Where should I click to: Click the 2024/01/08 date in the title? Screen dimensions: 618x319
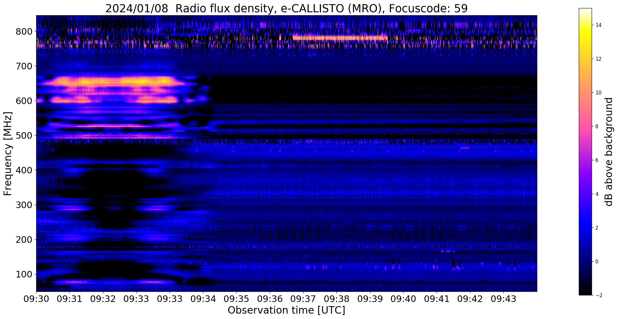click(x=137, y=9)
